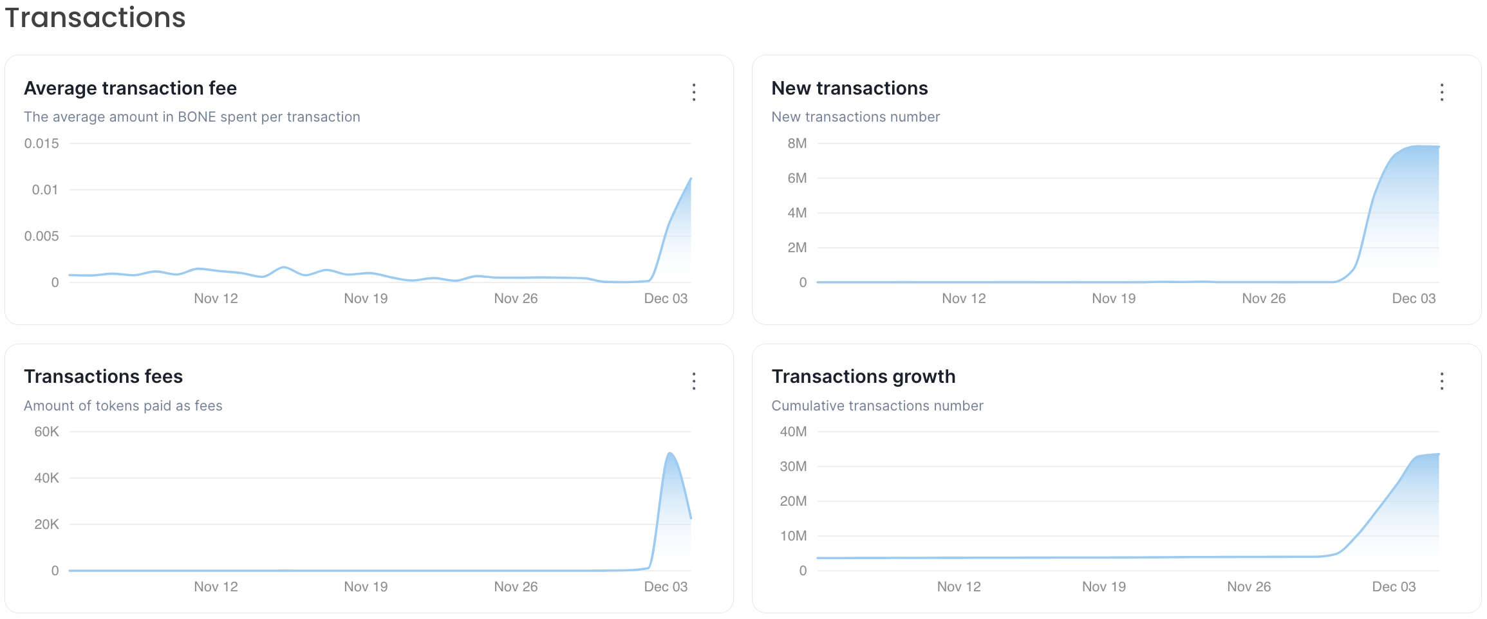Open the Transactions growth three-dot menu

pyautogui.click(x=1441, y=381)
